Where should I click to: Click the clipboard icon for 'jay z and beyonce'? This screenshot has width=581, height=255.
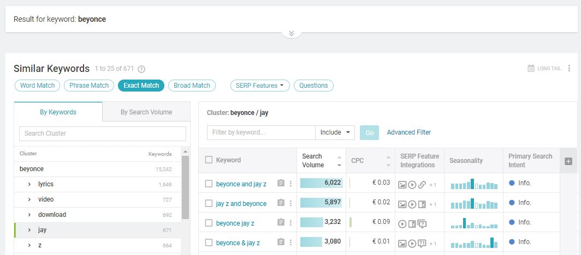pos(281,203)
